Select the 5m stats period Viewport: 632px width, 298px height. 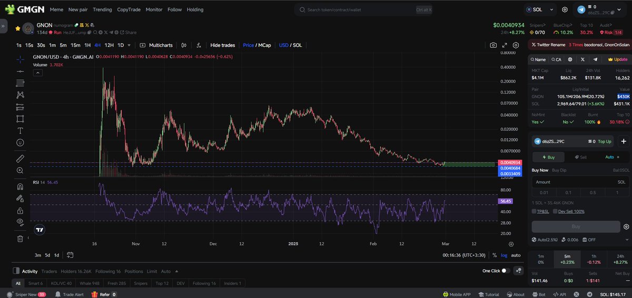pyautogui.click(x=568, y=259)
